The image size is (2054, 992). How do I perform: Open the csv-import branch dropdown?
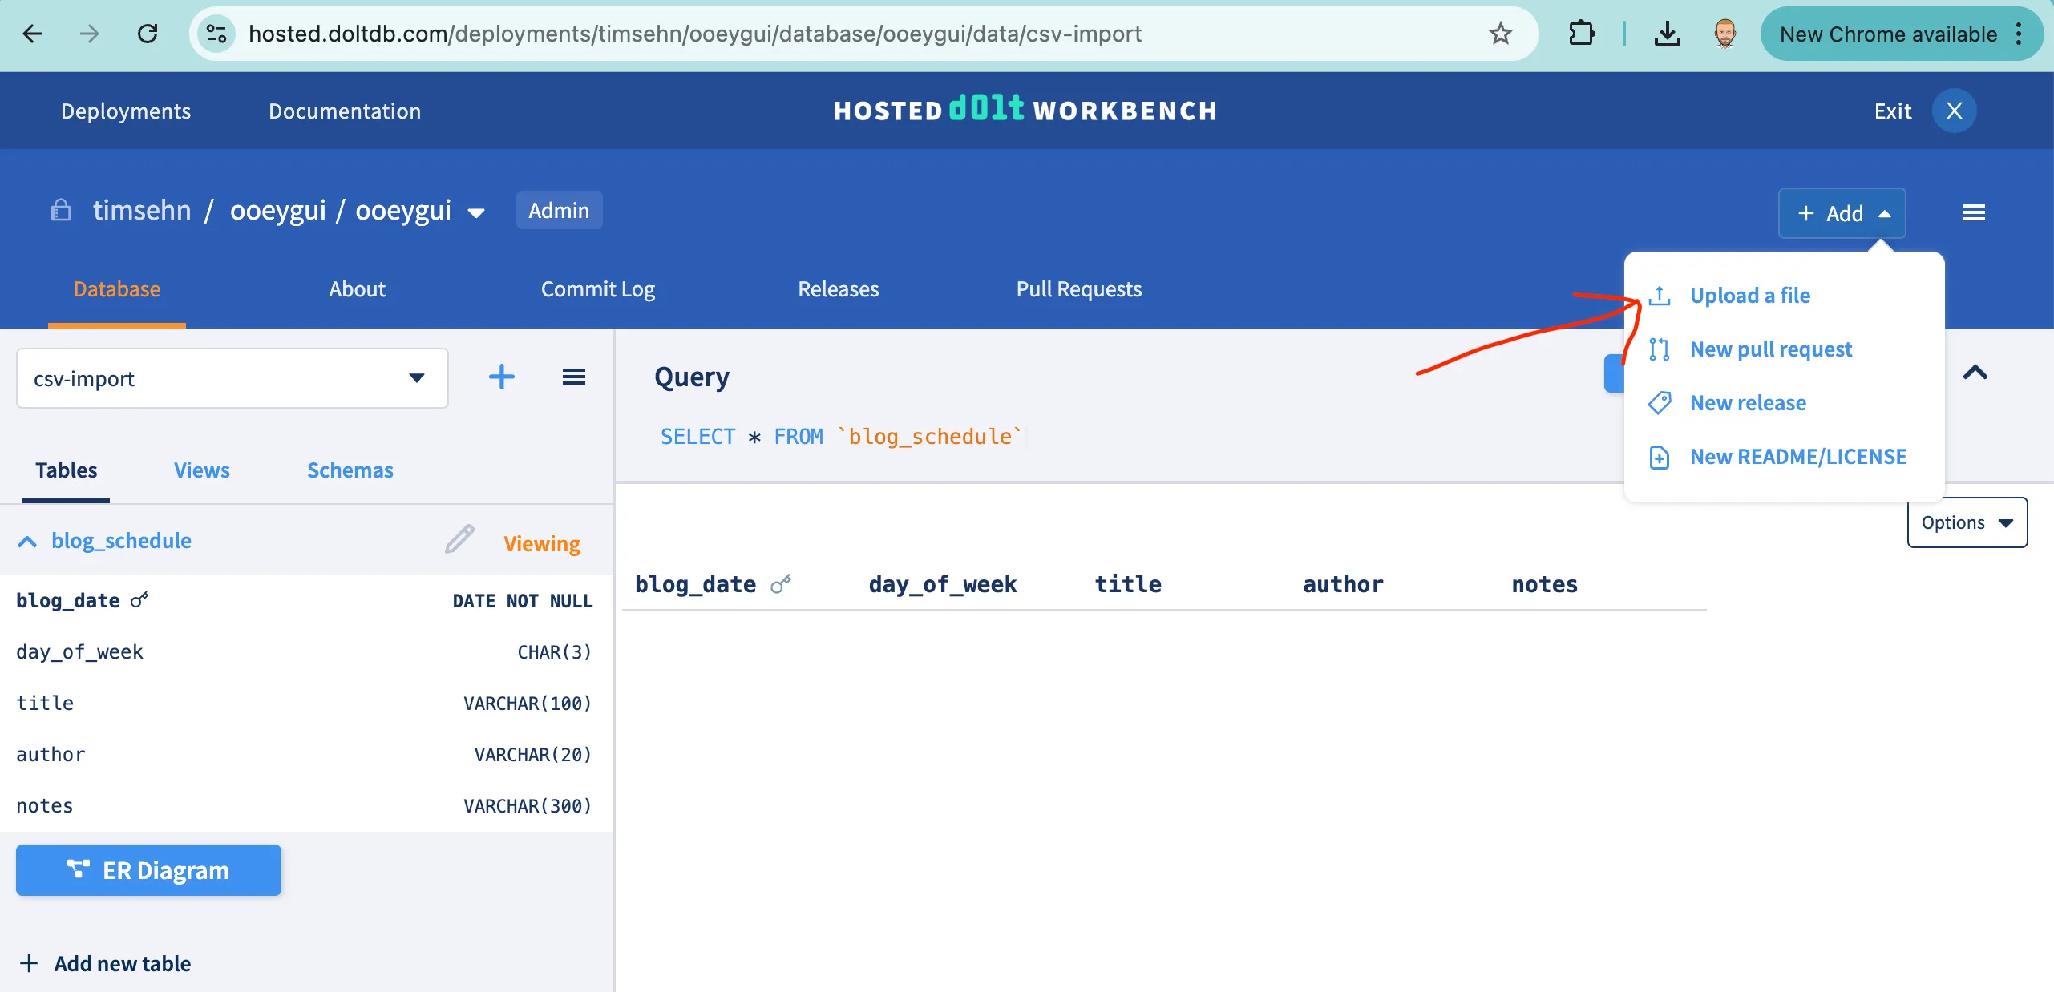[x=232, y=378]
